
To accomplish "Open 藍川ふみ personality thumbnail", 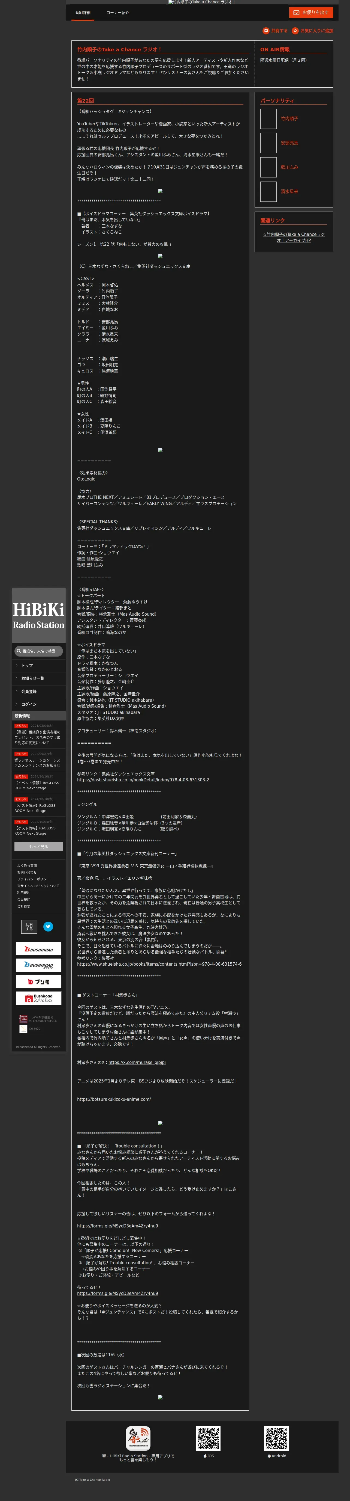I will [x=268, y=167].
